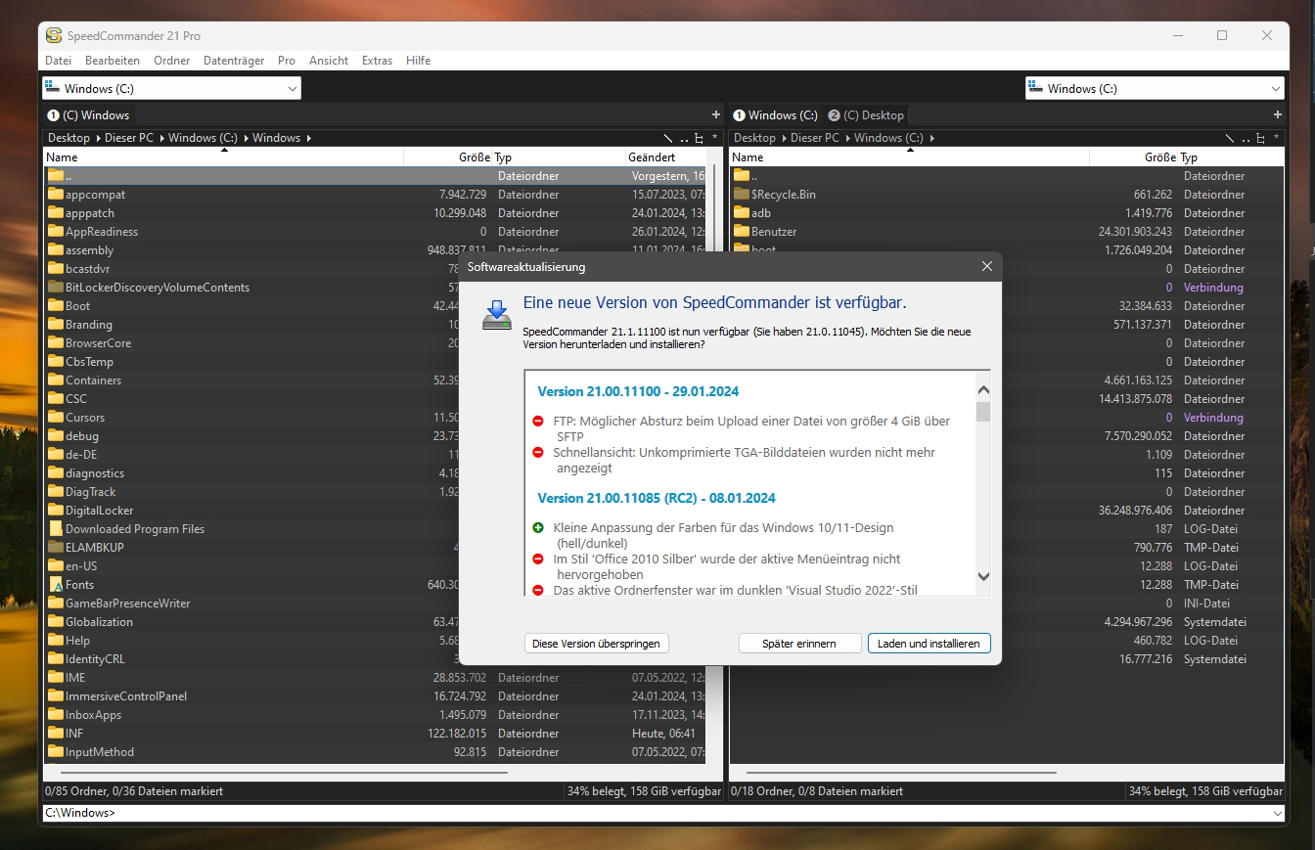The width and height of the screenshot is (1315, 850).
Task: Select the Windows (C:) tab in right panel
Action: pos(776,115)
